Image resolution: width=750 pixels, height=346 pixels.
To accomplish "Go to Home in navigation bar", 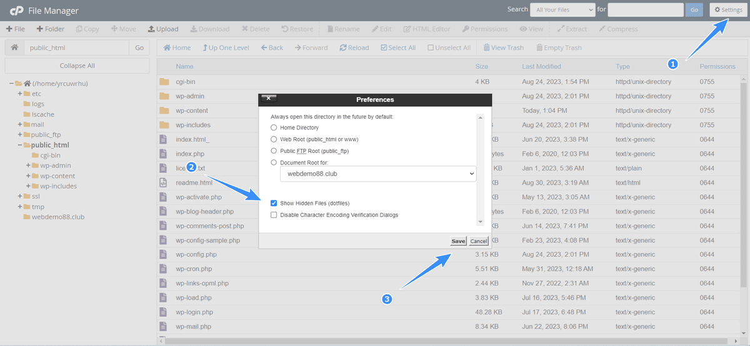I will click(x=177, y=47).
